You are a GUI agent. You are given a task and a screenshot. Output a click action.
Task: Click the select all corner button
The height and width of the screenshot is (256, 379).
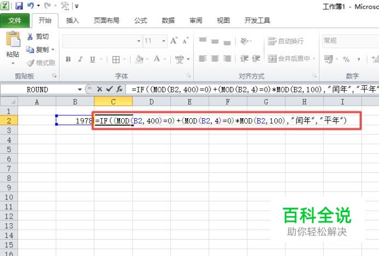pyautogui.click(x=9, y=102)
